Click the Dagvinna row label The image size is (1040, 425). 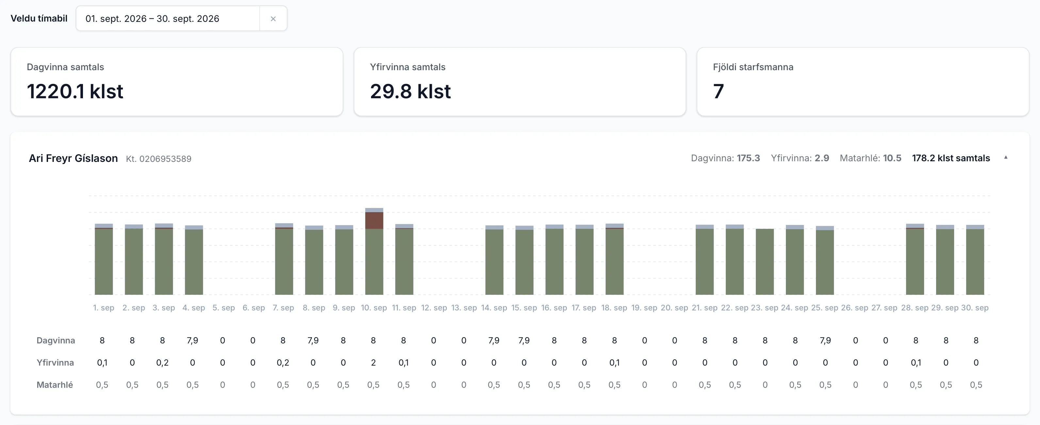pyautogui.click(x=56, y=340)
